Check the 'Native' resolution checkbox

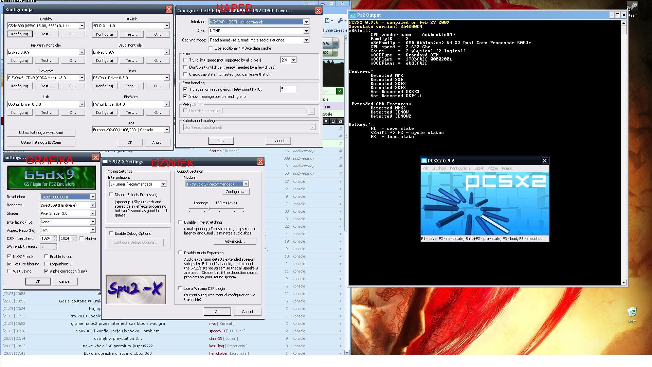click(81, 238)
